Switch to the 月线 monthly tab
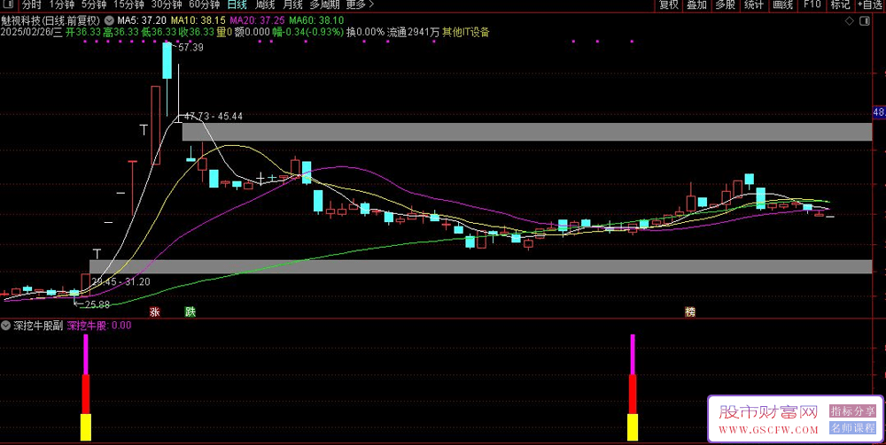 coord(292,5)
